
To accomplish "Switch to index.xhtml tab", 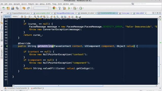I will click(x=140, y=13).
